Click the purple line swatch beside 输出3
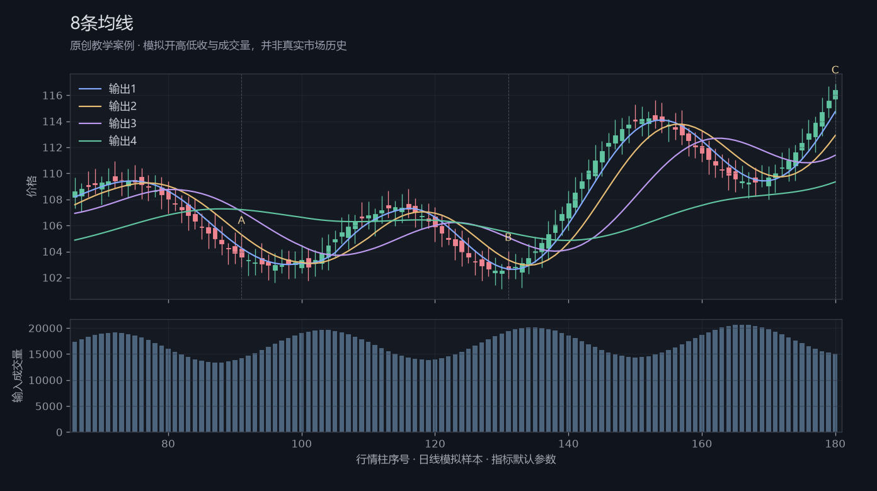 point(89,124)
